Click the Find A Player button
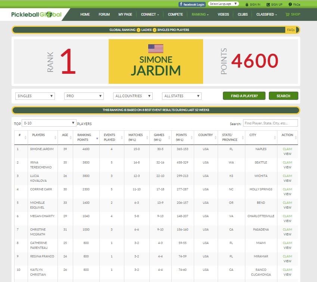The image size is (317, 282). tap(244, 96)
